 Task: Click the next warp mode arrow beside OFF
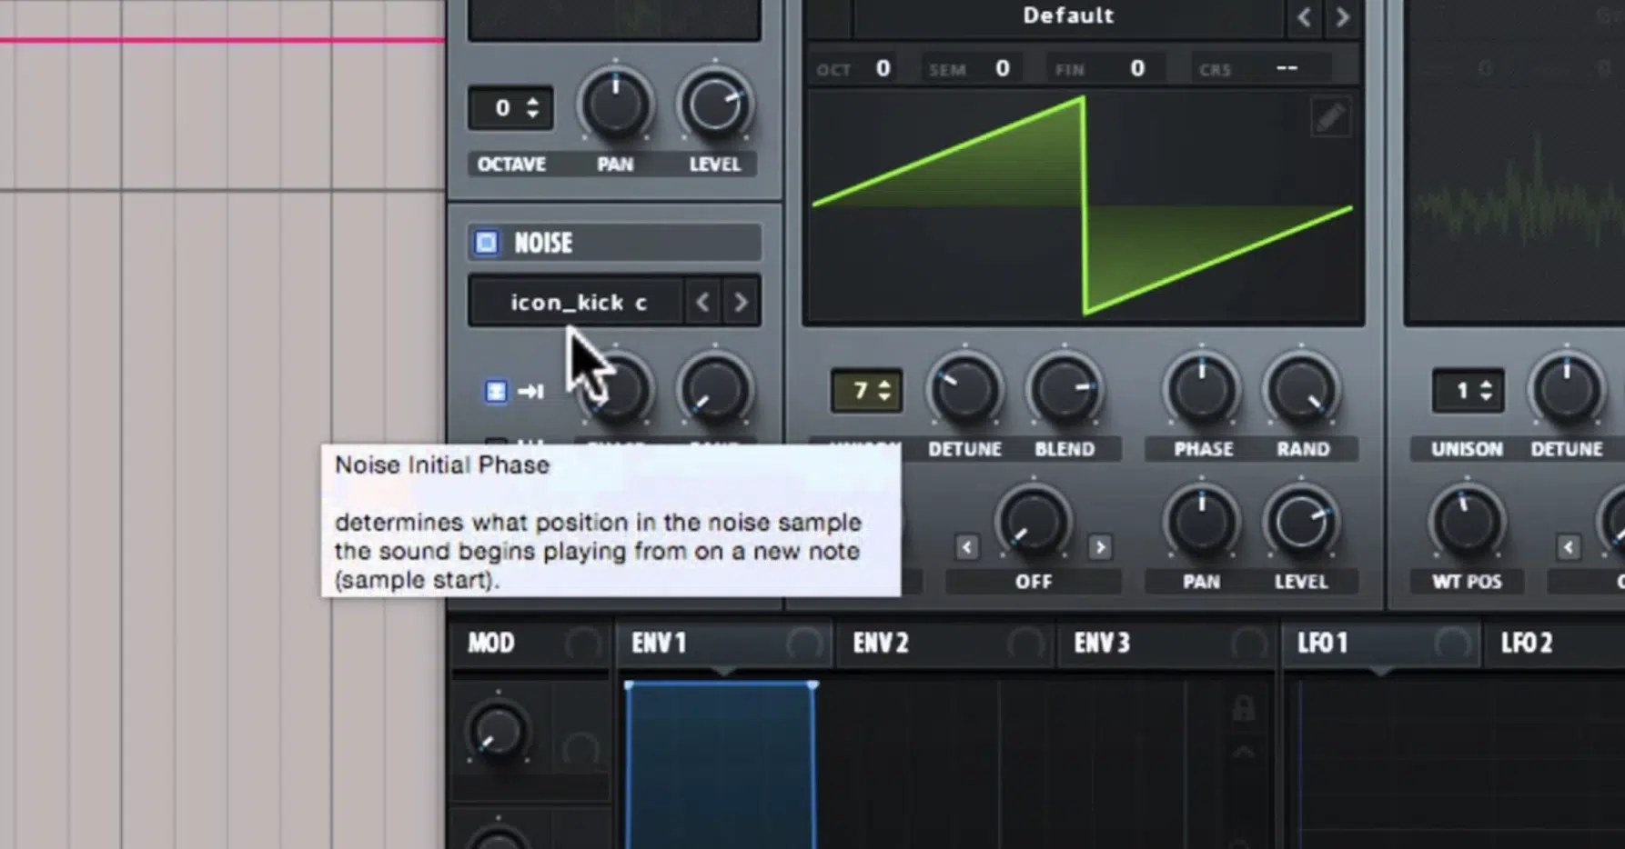coord(1100,547)
